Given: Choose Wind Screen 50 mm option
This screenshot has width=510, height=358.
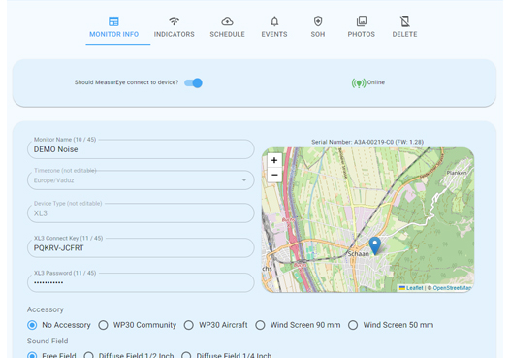Looking at the screenshot, I should [x=353, y=325].
